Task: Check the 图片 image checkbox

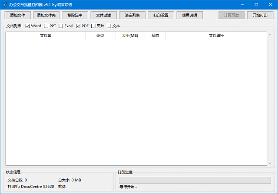Action: (93, 26)
